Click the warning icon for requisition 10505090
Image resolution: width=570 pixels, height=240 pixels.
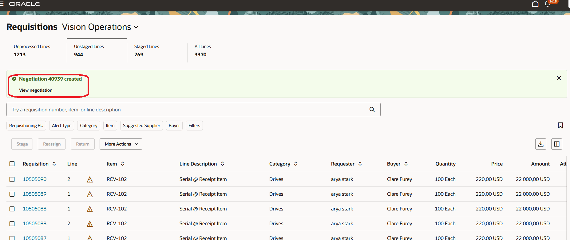click(x=90, y=179)
